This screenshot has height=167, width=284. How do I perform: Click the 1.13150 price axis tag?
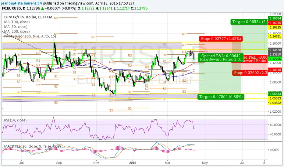(x=275, y=54)
